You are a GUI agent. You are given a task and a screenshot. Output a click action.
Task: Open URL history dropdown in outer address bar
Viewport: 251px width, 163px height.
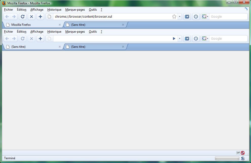tap(180, 17)
